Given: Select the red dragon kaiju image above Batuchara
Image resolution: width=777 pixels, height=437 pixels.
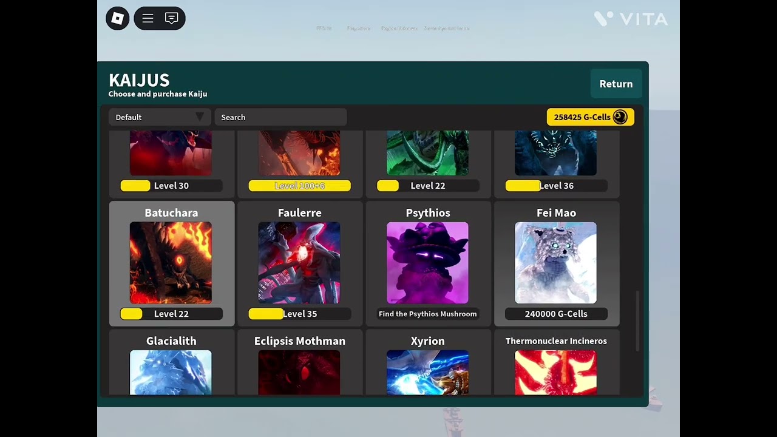Looking at the screenshot, I should [171, 153].
